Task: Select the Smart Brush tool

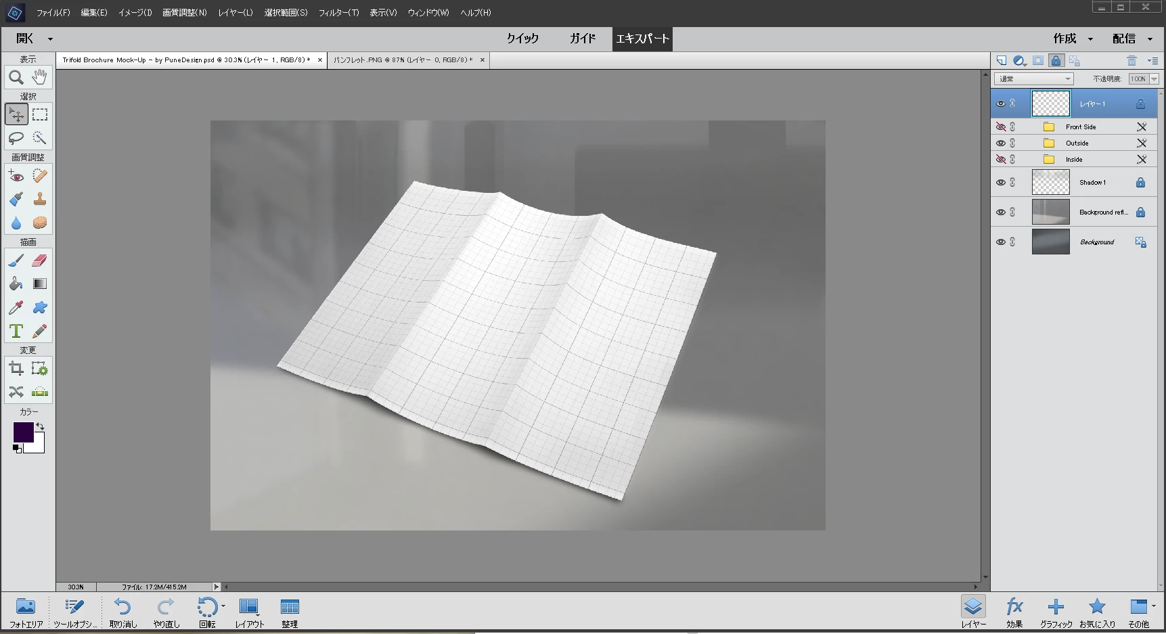Action: point(16,199)
